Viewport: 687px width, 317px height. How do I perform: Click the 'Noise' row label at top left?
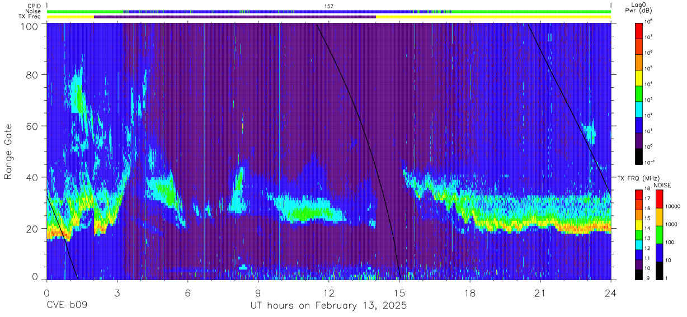tap(34, 11)
